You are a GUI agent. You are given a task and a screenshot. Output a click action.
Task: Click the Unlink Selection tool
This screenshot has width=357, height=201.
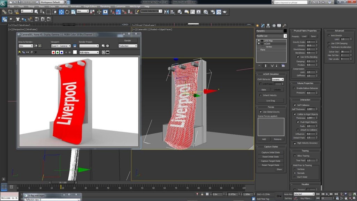10,12
